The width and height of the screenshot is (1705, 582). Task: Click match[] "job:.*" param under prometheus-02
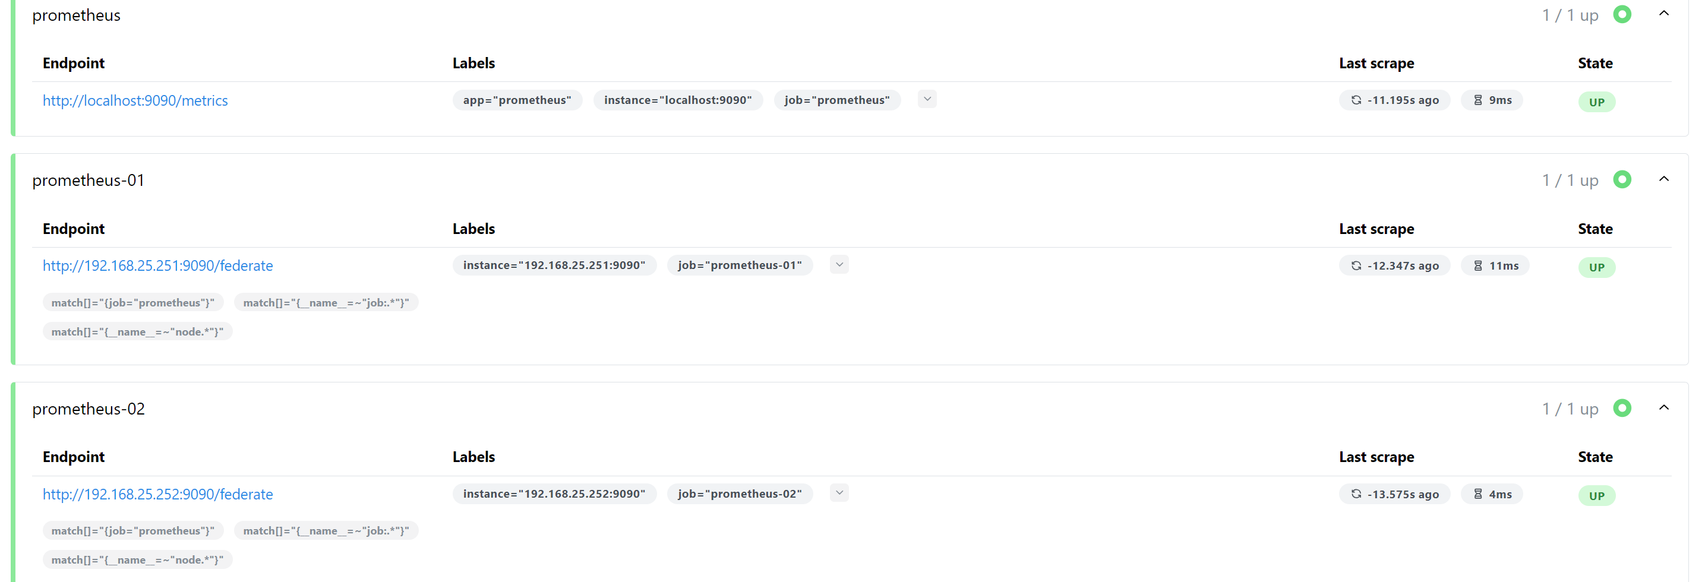click(326, 530)
